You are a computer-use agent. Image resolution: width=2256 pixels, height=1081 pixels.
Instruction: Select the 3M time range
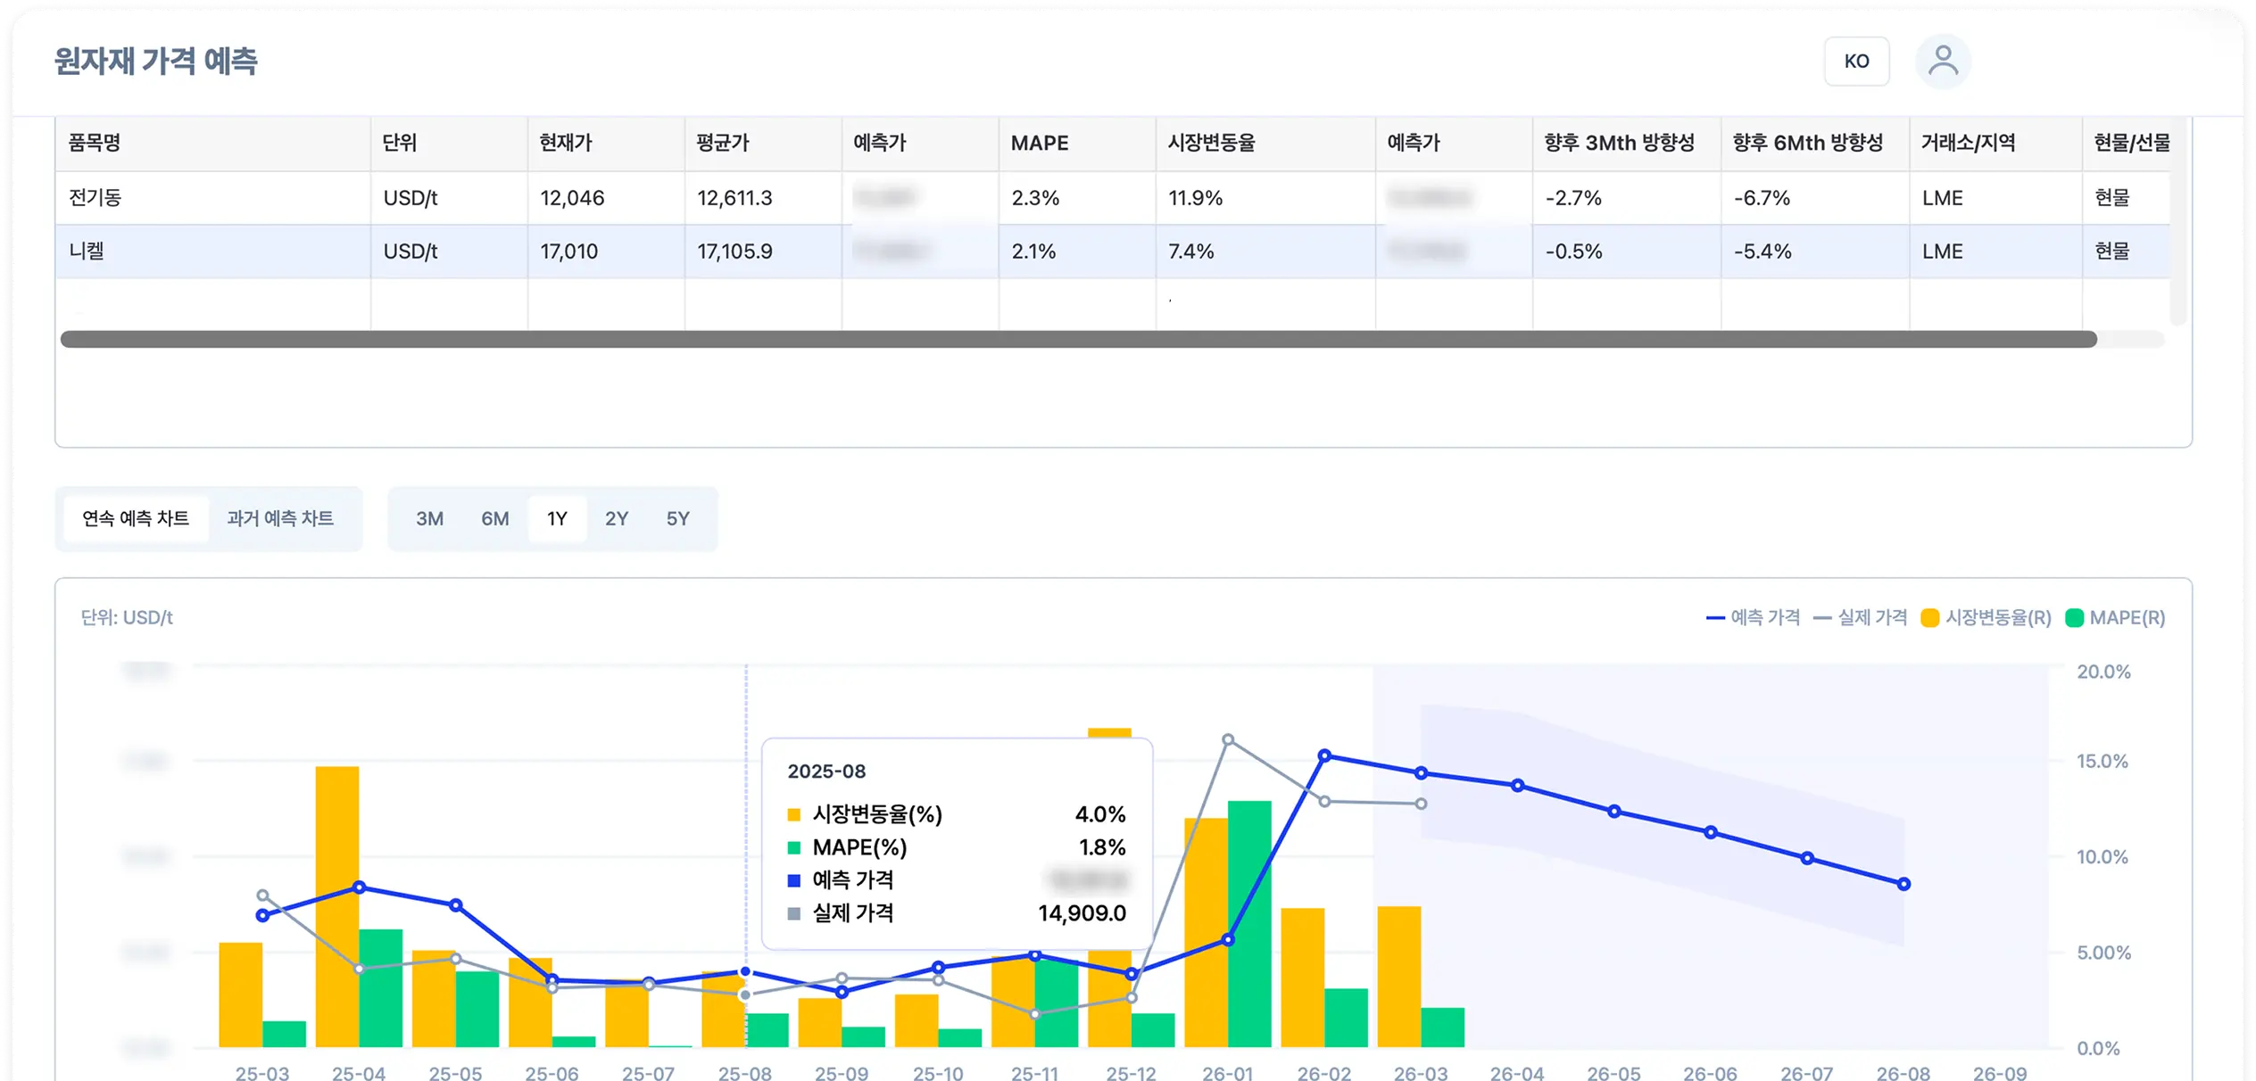(x=429, y=518)
